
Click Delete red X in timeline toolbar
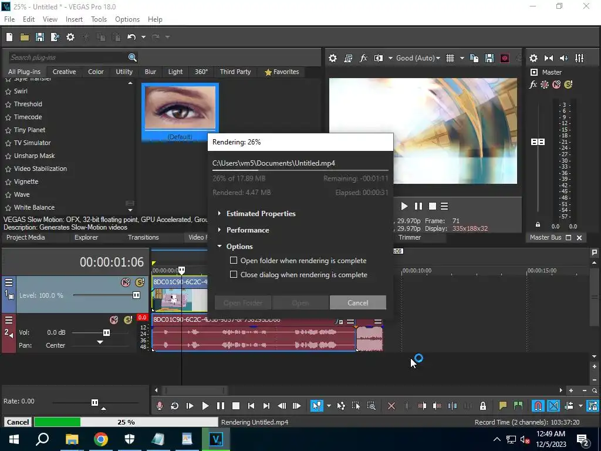tap(391, 406)
